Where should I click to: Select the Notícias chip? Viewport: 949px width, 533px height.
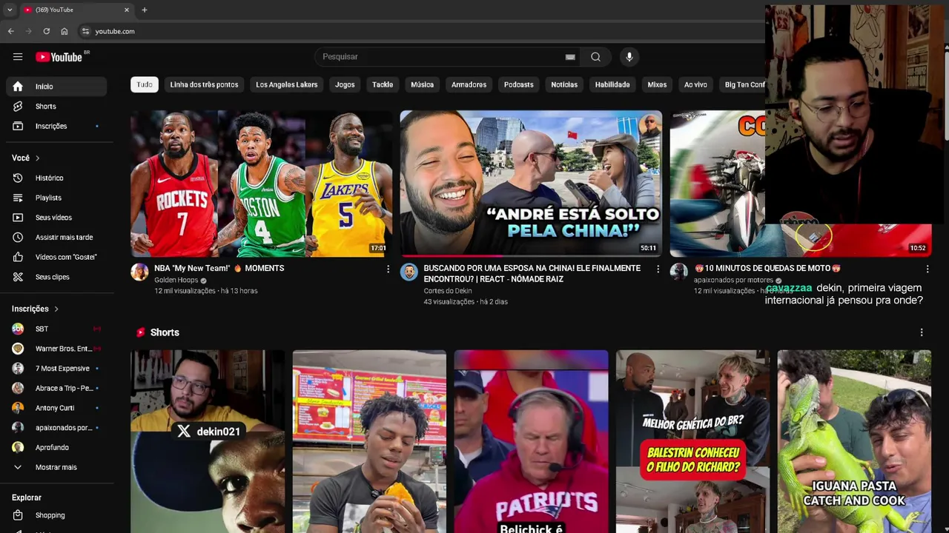pyautogui.click(x=564, y=84)
